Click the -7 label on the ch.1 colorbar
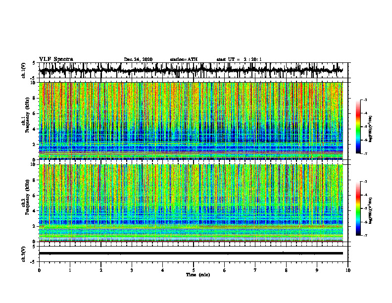The height and width of the screenshot is (303, 392). pyautogui.click(x=365, y=154)
